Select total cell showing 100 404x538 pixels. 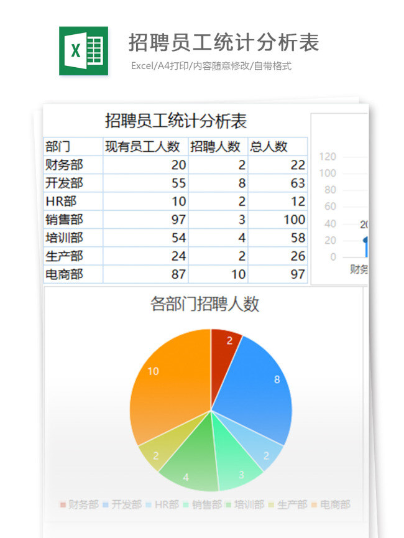277,220
